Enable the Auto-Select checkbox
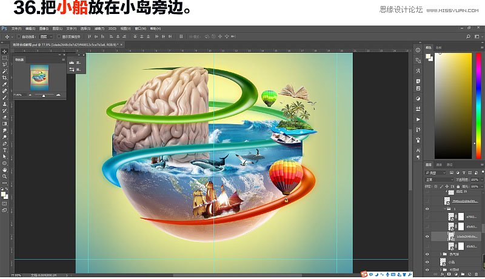485x279 pixels. tap(19, 36)
